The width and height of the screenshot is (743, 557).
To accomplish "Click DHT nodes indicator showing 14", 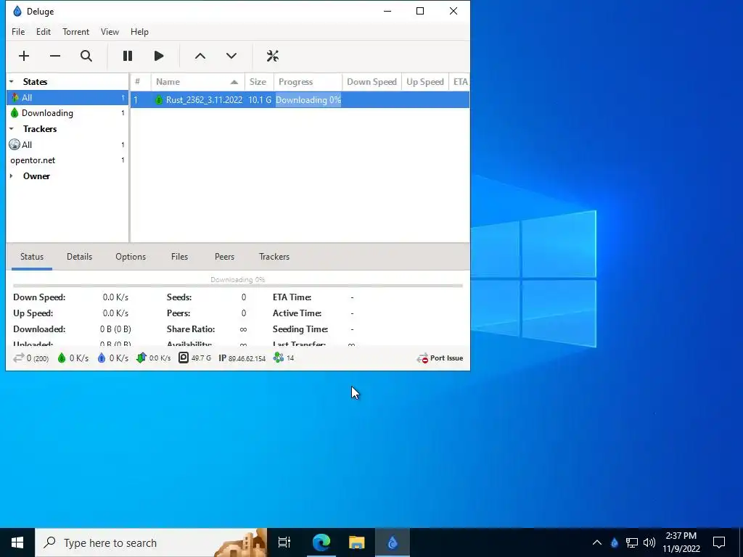I will pos(284,358).
